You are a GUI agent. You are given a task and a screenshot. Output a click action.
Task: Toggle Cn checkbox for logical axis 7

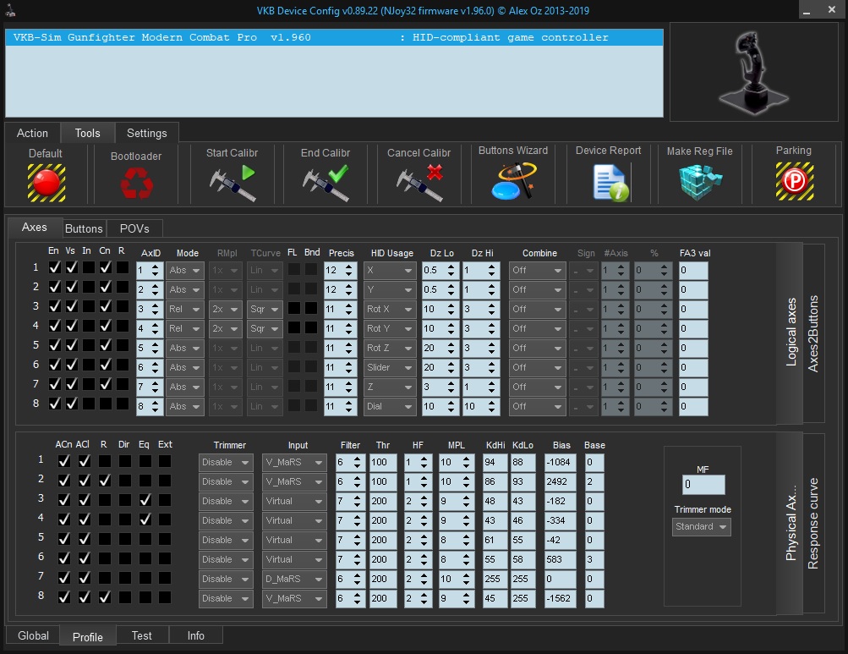pyautogui.click(x=106, y=384)
